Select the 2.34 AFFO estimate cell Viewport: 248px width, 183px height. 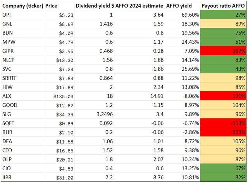click(139, 87)
